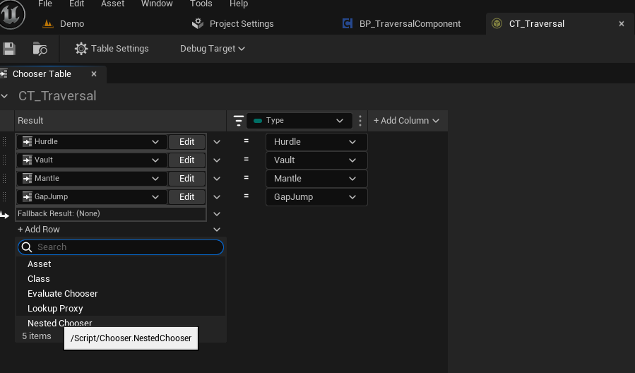Viewport: 635px width, 373px height.
Task: Click the equals operator on the Vault row
Action: [246, 160]
